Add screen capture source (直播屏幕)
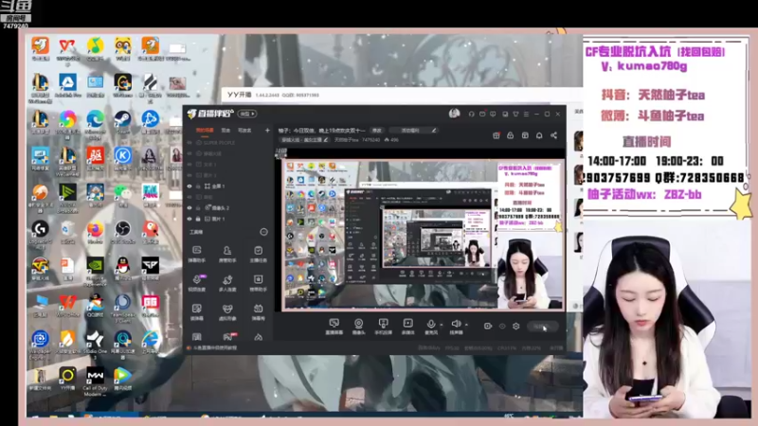 [x=334, y=327]
